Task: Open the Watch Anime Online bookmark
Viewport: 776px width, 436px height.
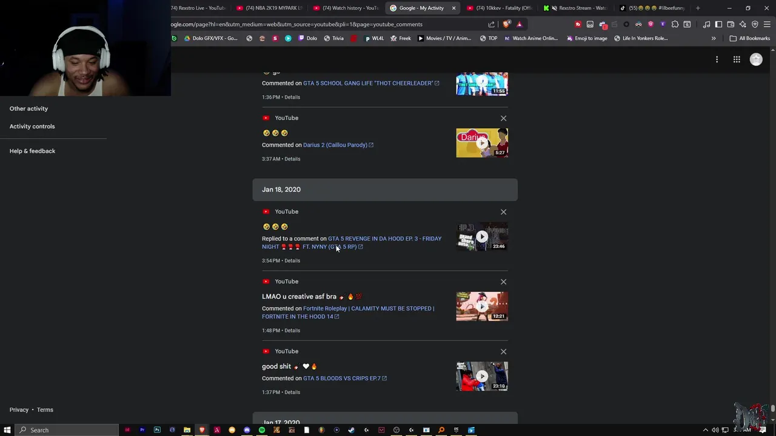Action: tap(531, 38)
